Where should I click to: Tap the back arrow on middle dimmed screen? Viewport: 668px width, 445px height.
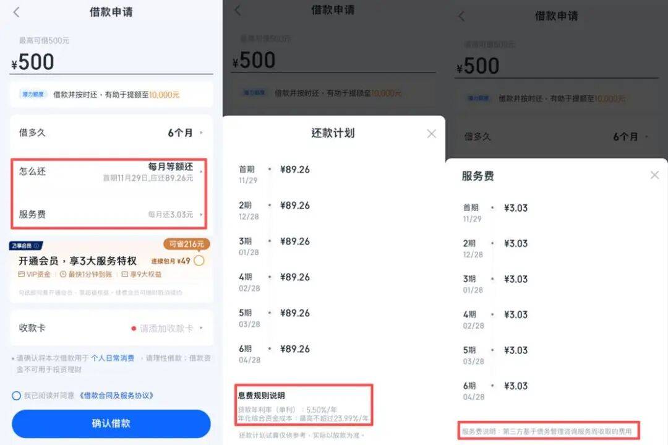[238, 11]
